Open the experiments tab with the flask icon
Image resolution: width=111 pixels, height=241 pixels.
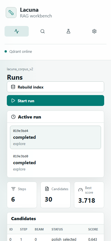(68, 31)
